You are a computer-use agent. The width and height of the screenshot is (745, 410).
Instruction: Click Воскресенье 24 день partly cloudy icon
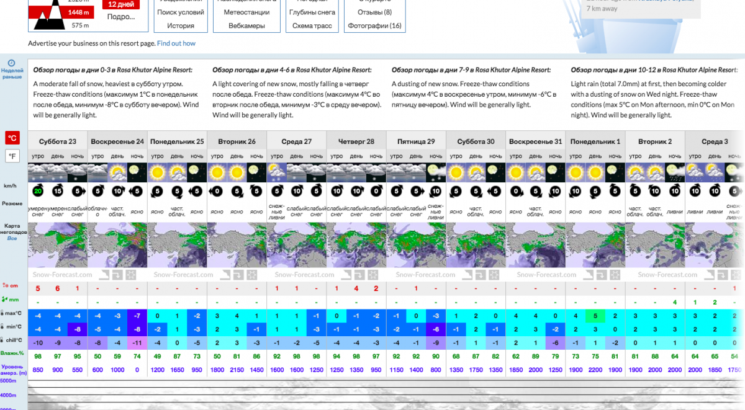click(x=117, y=171)
